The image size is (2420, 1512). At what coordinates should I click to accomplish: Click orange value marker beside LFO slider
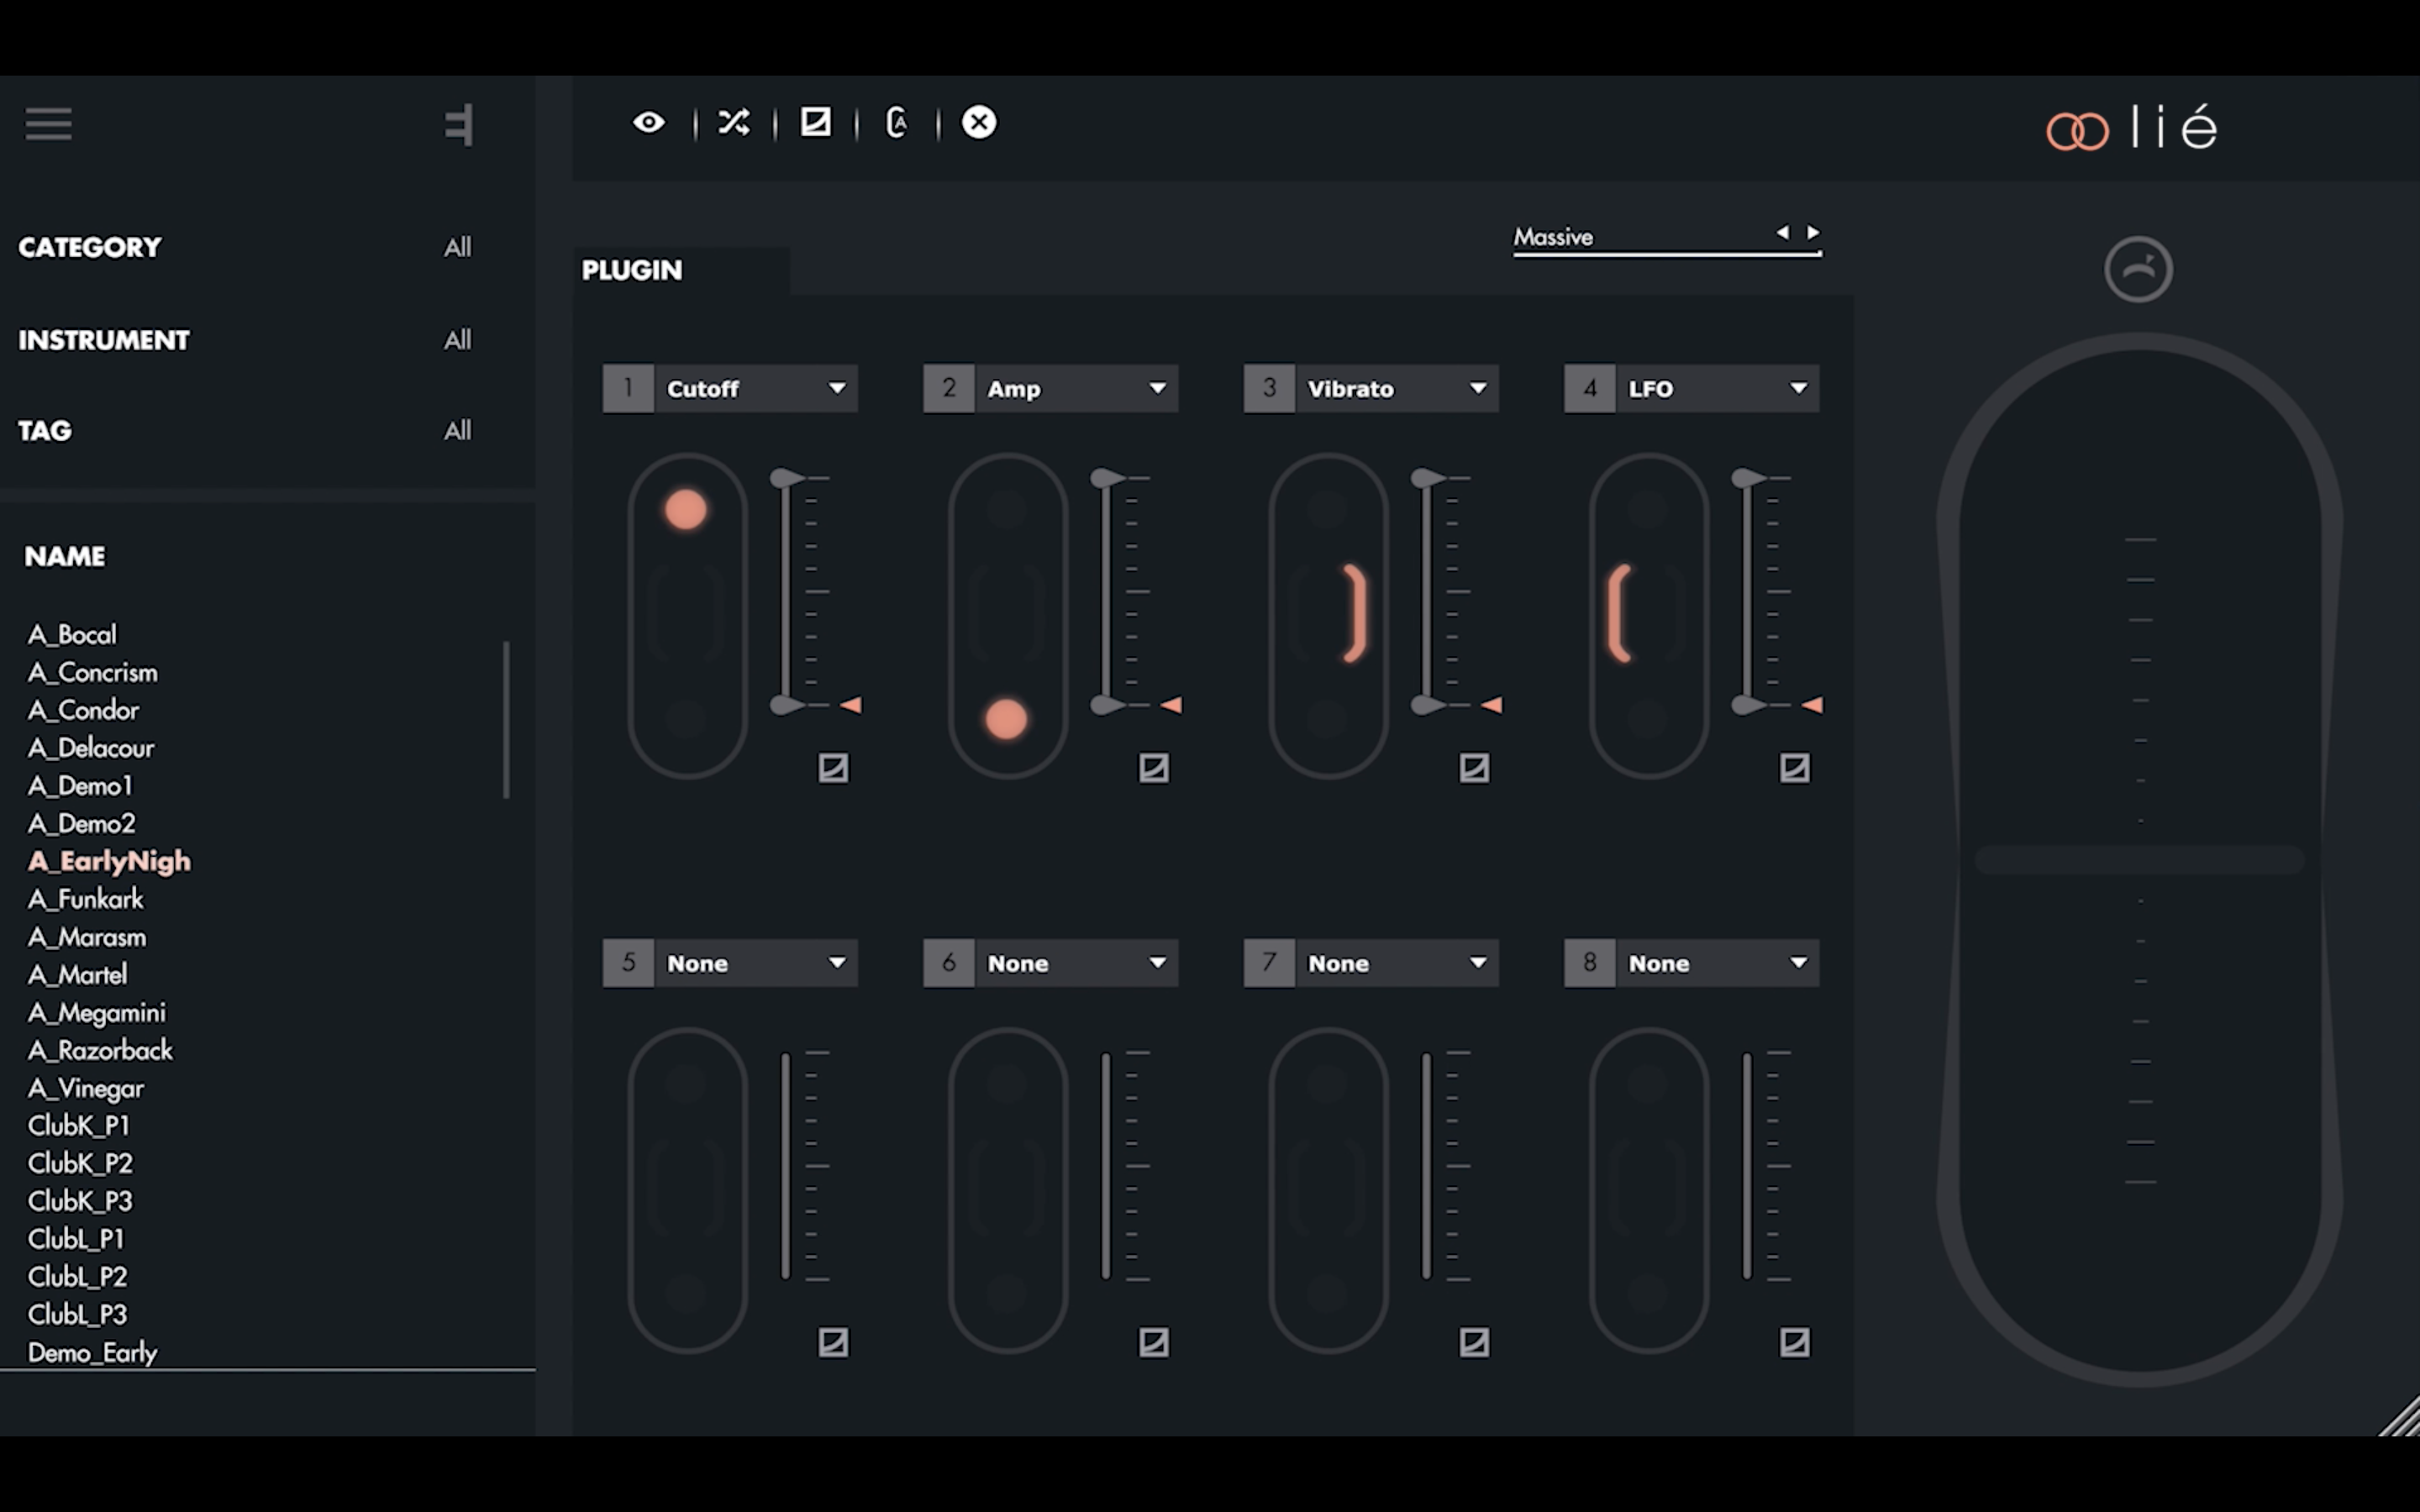[1812, 705]
